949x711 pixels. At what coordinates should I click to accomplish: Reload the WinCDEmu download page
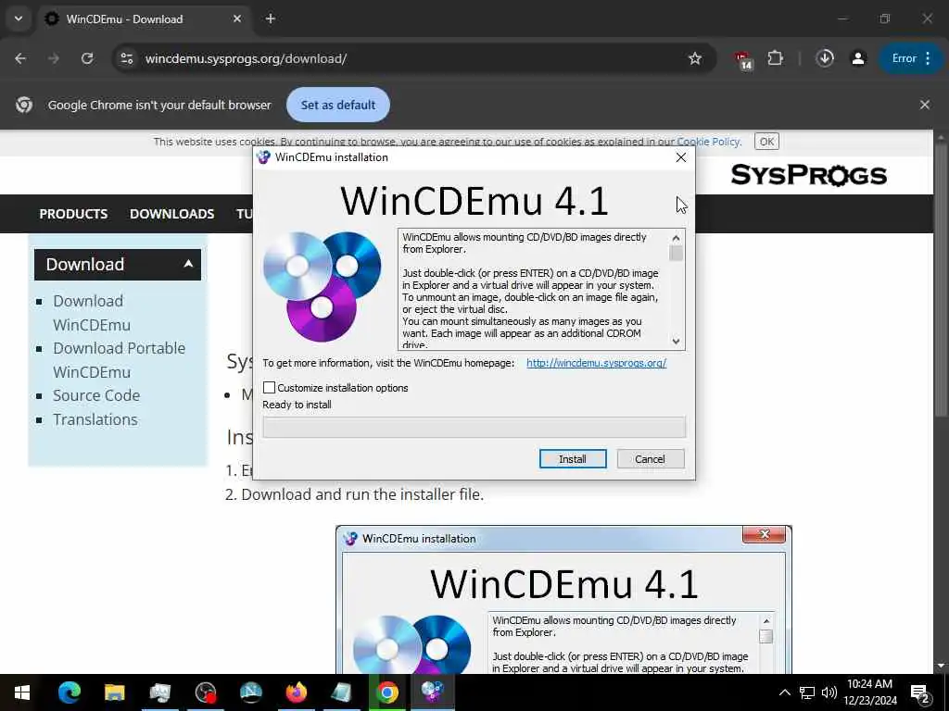87,58
